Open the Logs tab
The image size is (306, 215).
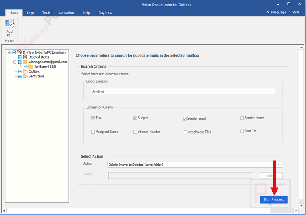pyautogui.click(x=31, y=13)
